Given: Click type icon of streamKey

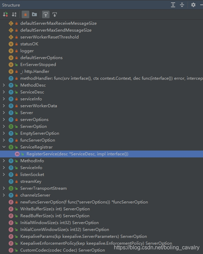Looking at the screenshot, I should point(11,181).
